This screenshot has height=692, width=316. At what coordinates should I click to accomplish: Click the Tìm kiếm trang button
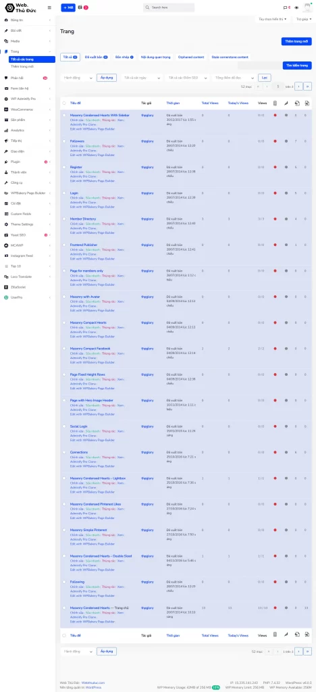tap(297, 66)
